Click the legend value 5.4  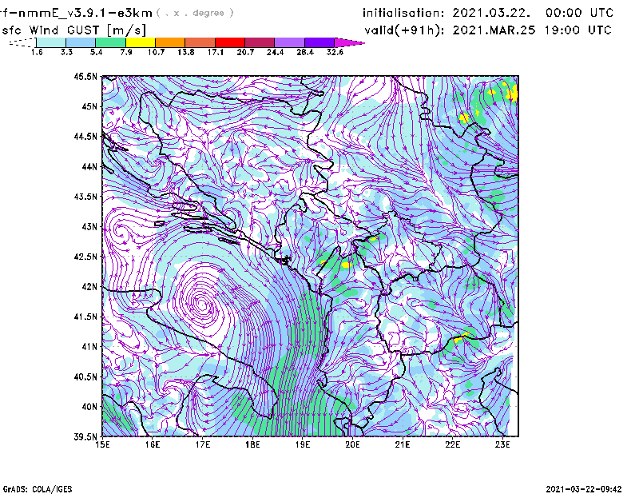pos(96,52)
